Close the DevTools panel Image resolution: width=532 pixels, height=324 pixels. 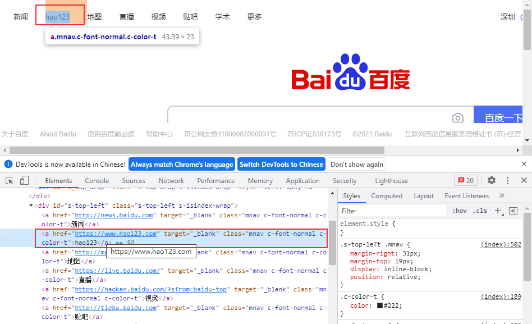click(524, 180)
